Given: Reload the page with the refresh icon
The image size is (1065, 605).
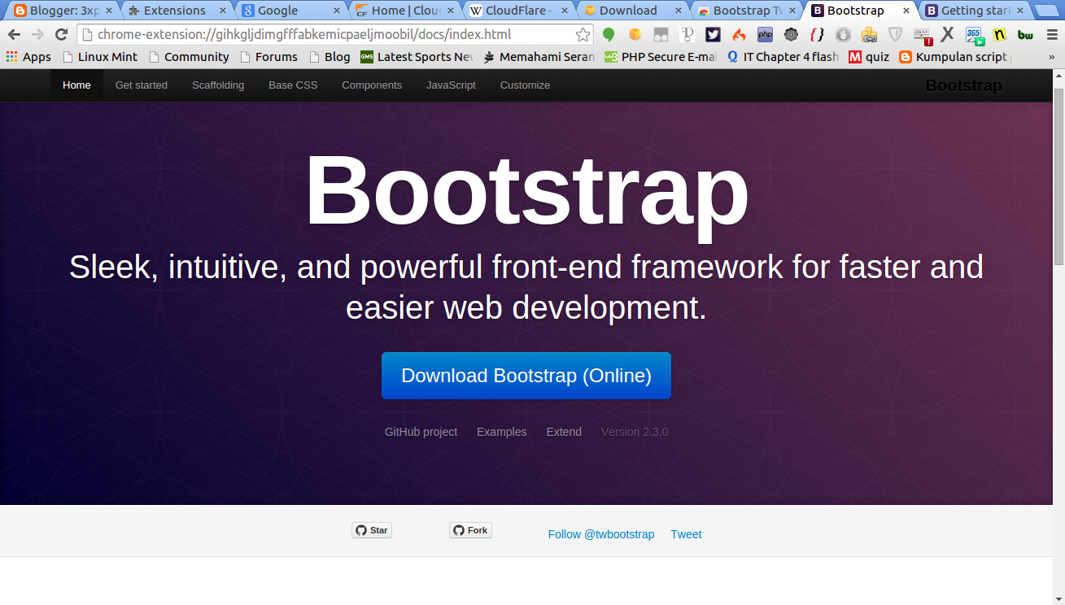Looking at the screenshot, I should (x=61, y=35).
